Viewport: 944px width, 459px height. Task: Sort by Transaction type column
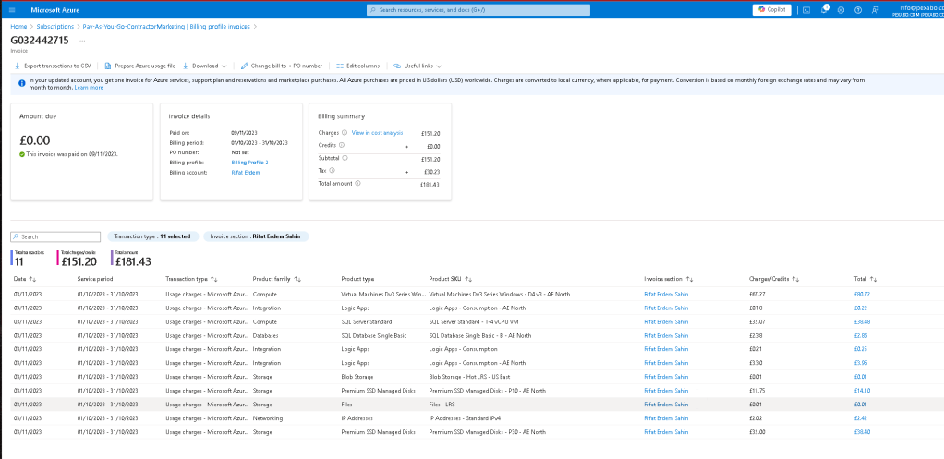tap(191, 279)
